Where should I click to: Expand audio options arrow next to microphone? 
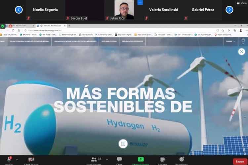click(17, 159)
